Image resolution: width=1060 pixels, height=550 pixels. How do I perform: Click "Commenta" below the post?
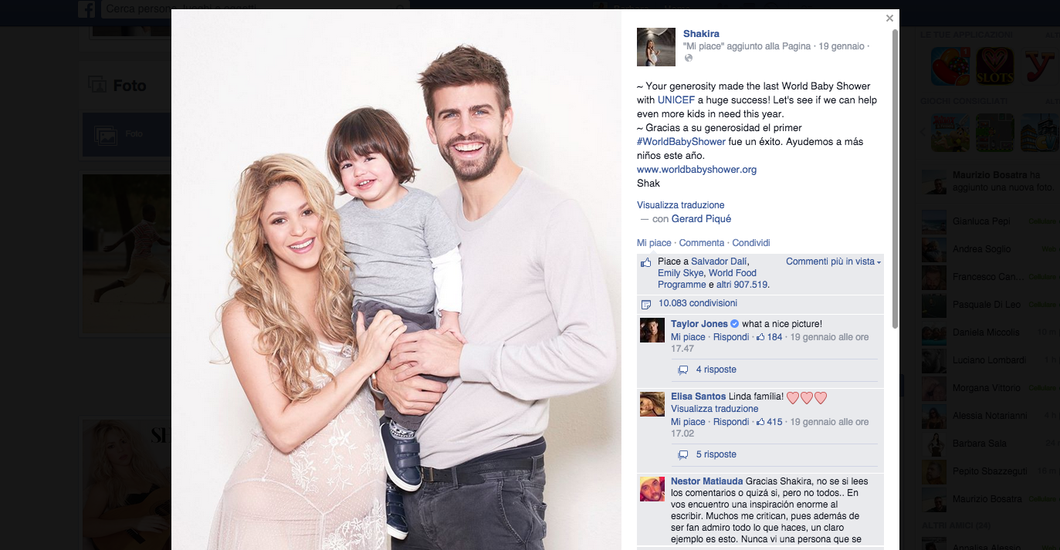[702, 243]
